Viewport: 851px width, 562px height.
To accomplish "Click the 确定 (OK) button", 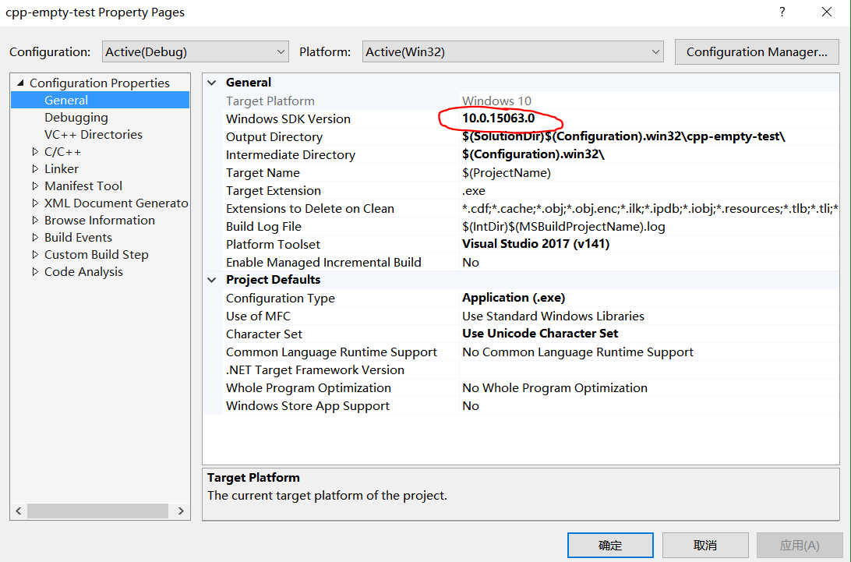I will click(x=610, y=546).
